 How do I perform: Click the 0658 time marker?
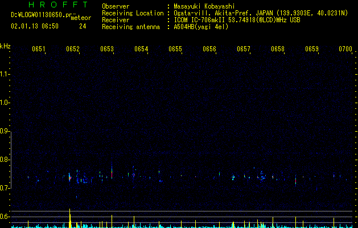pos(278,48)
